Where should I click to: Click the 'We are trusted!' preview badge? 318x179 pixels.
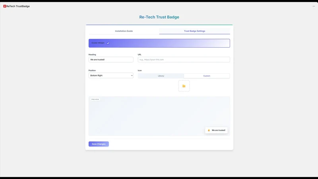click(x=216, y=130)
